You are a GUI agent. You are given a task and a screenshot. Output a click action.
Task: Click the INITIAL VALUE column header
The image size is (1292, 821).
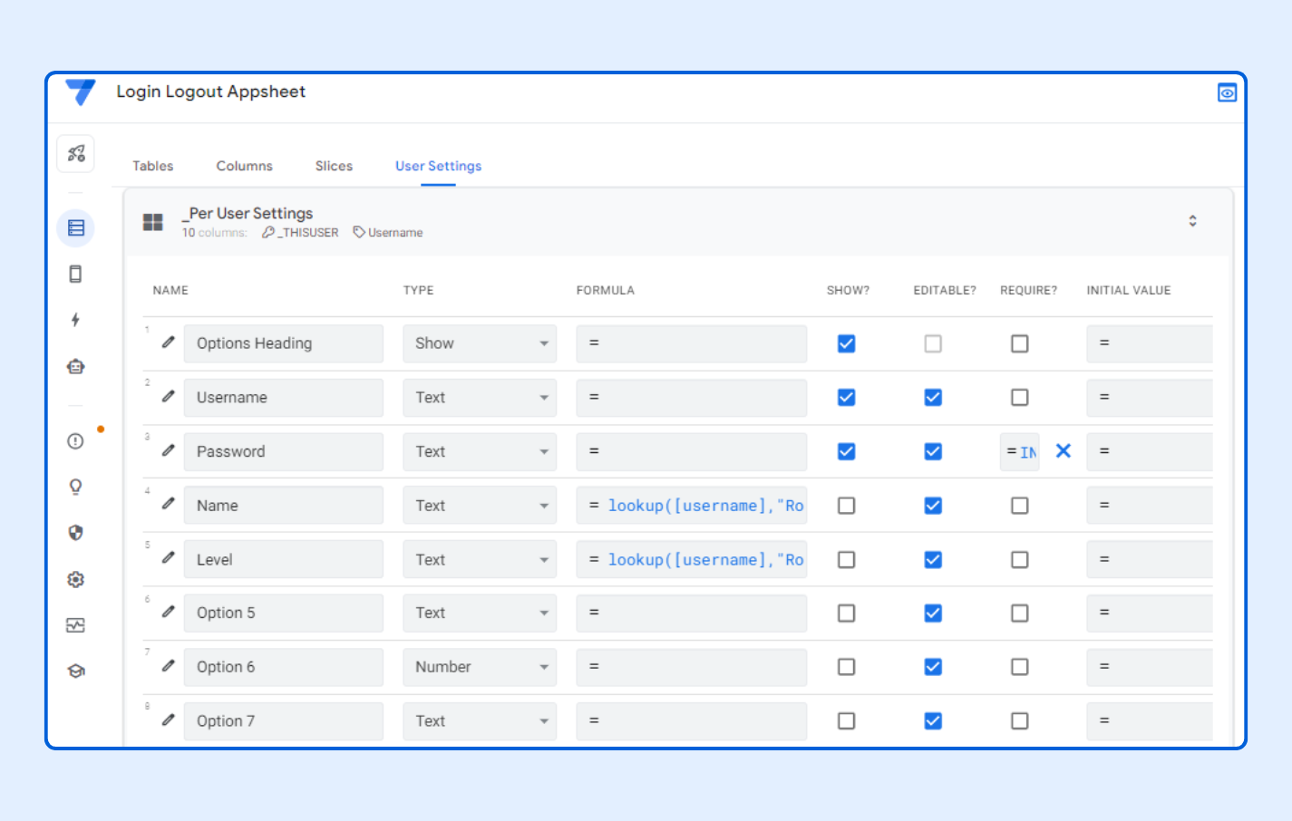pos(1129,290)
